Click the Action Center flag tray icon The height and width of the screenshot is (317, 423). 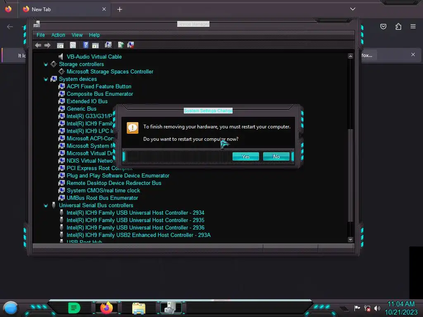point(357,308)
